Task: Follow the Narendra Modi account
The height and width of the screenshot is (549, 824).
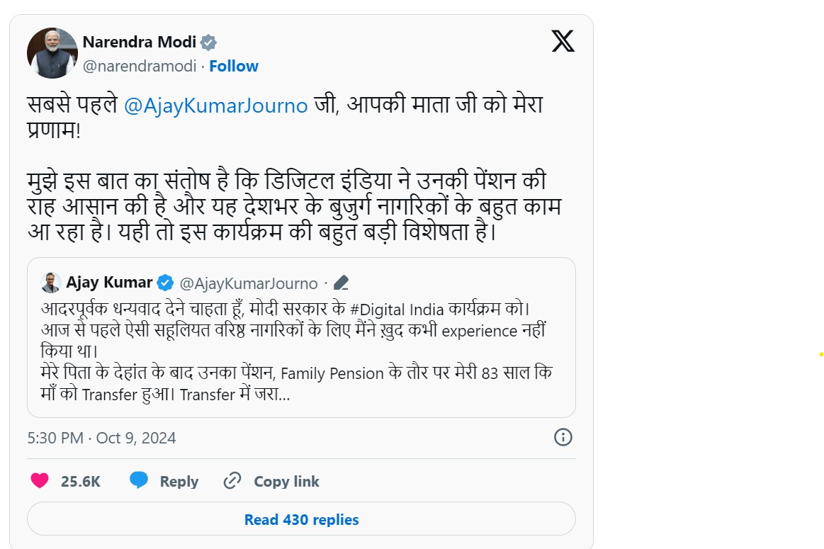Action: 234,66
